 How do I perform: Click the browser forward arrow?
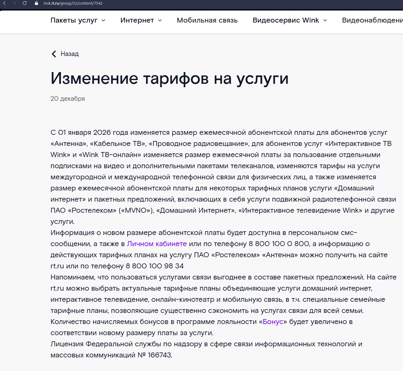point(14,3)
